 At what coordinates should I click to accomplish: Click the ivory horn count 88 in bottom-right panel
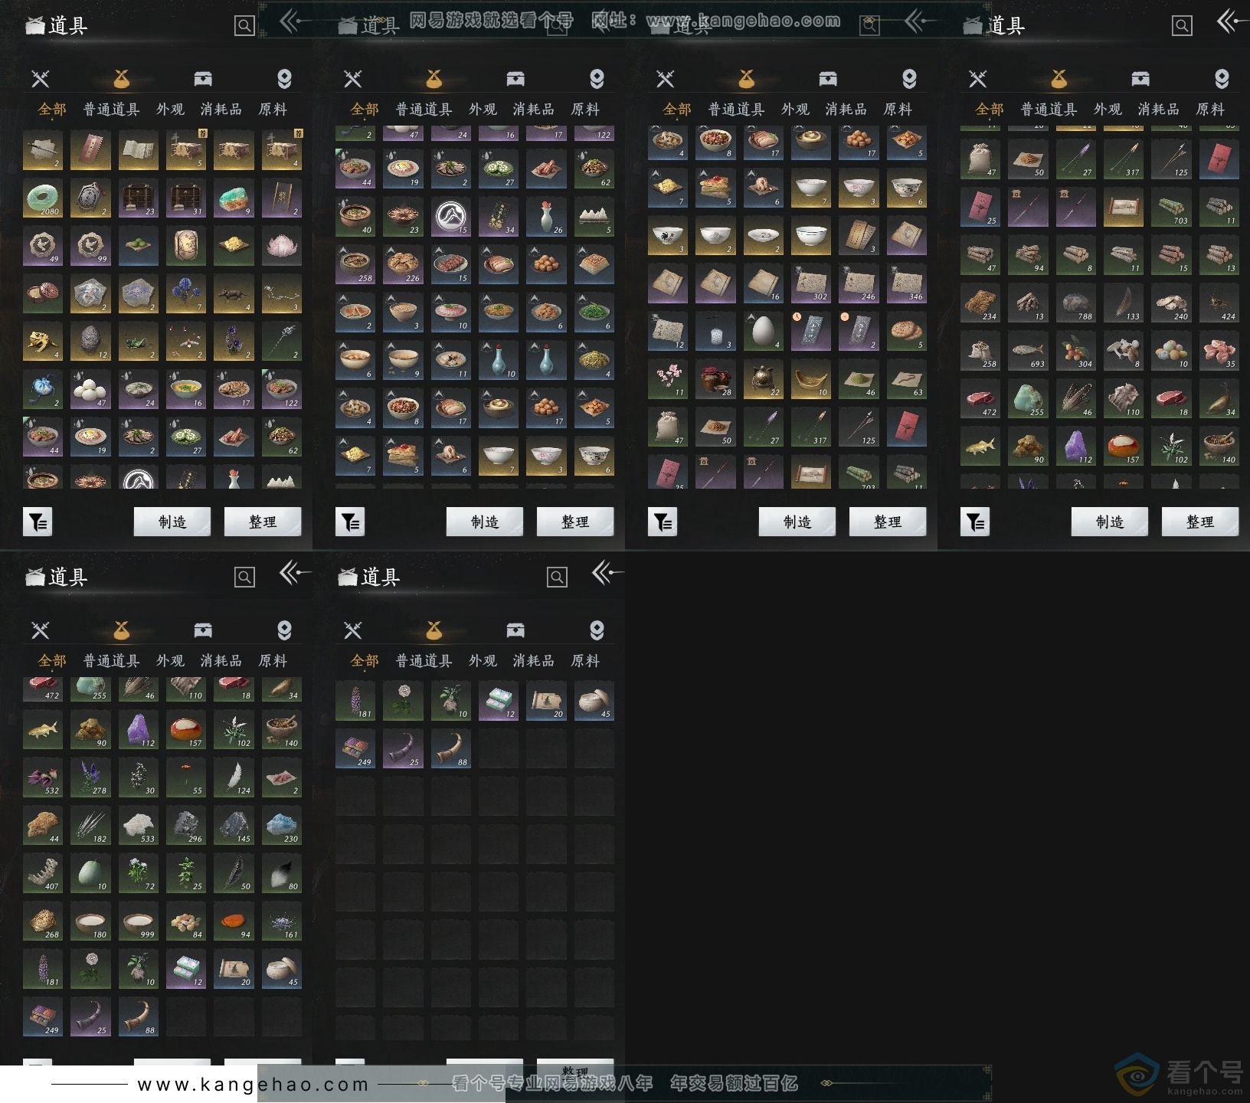(x=451, y=748)
